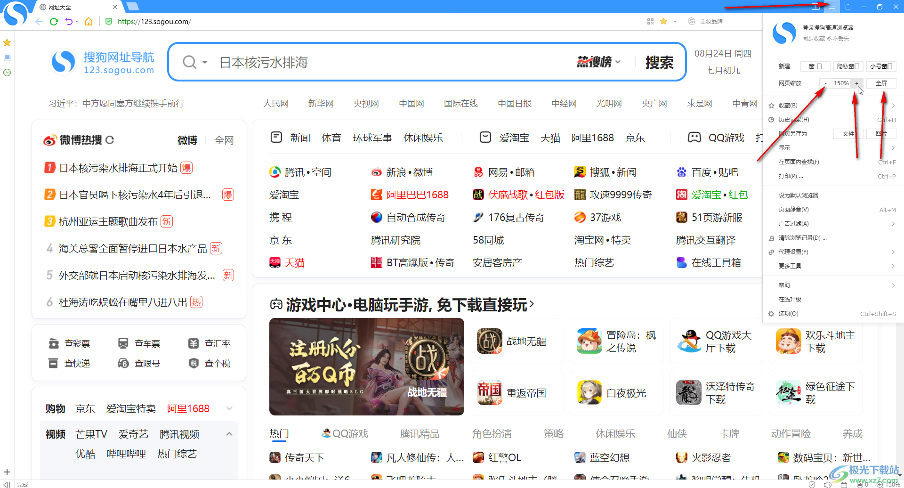Viewport: 904px width, 488px height.
Task: Select 打印(P) menu item
Action: coord(832,176)
